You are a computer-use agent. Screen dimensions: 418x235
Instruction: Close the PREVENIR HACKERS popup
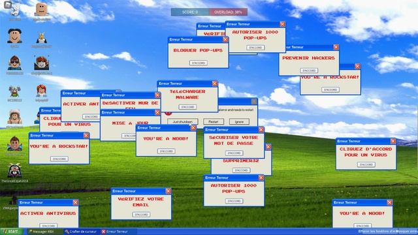pyautogui.click(x=336, y=47)
